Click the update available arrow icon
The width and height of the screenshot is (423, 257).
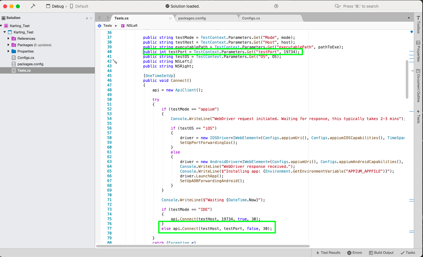point(276,6)
